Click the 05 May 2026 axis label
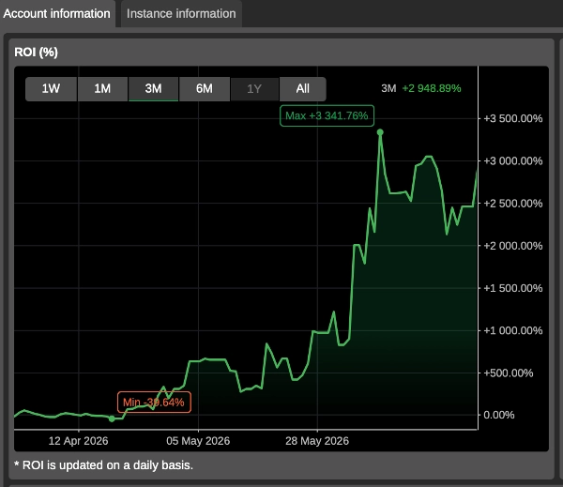 click(x=198, y=441)
